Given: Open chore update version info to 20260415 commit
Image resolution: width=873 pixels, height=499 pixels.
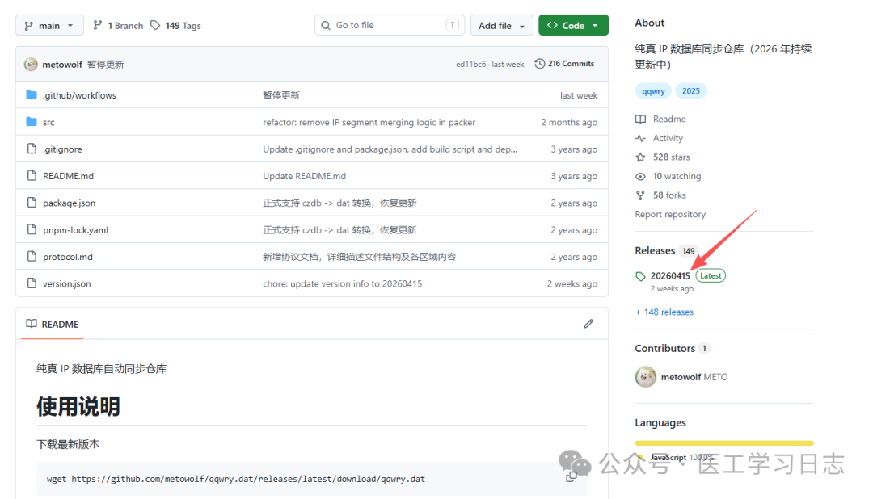Looking at the screenshot, I should [x=343, y=283].
